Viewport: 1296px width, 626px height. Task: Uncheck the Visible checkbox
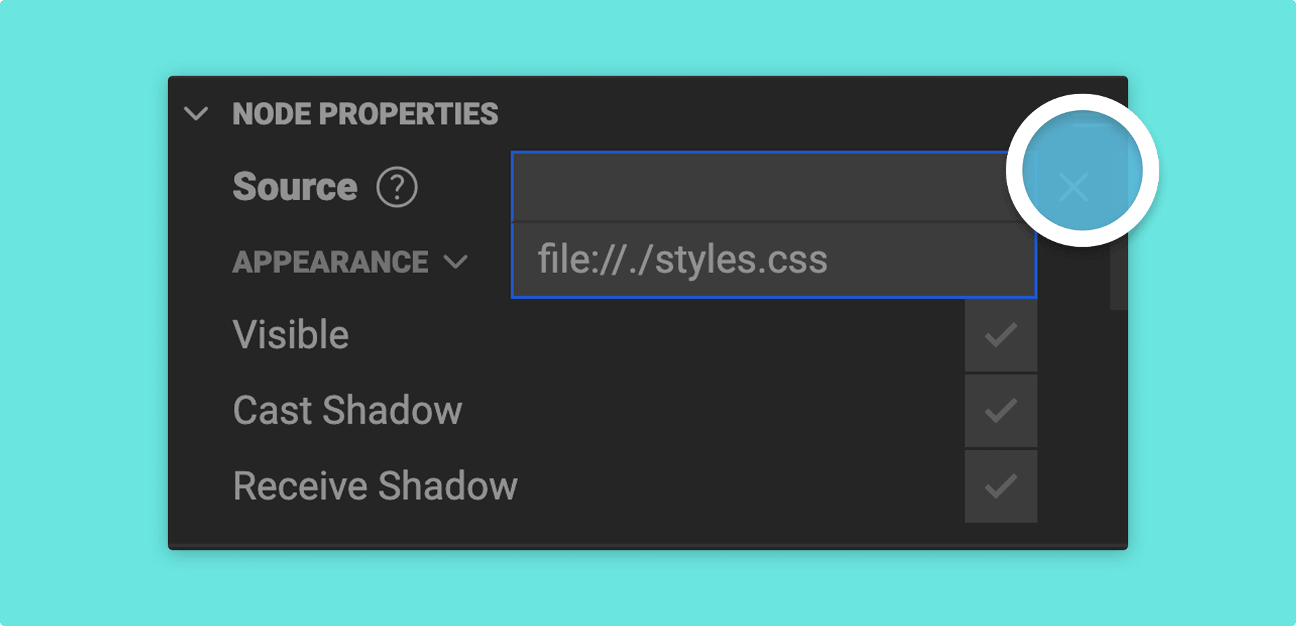coord(1001,335)
